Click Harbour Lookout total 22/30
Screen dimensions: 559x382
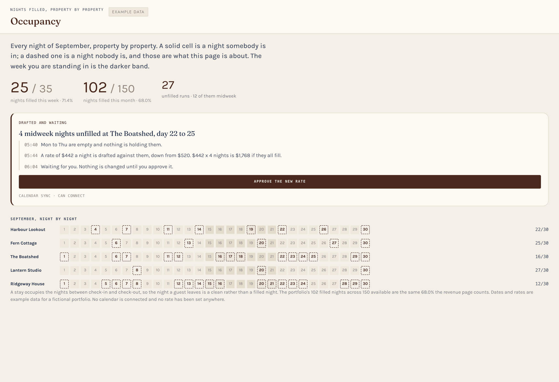542,230
